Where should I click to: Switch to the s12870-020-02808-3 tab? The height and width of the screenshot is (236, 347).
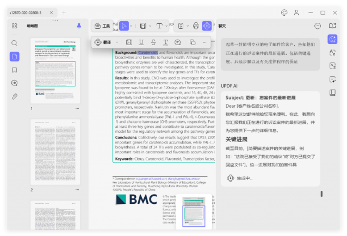26,13
